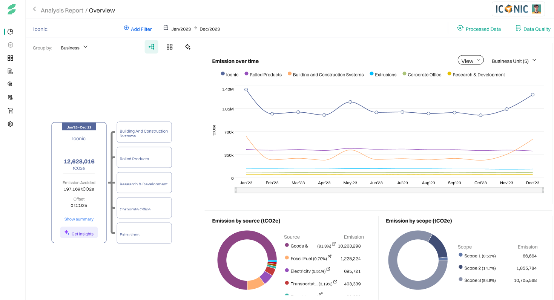The height and width of the screenshot is (300, 554).
Task: Select Extrusions node
Action: 144,233
